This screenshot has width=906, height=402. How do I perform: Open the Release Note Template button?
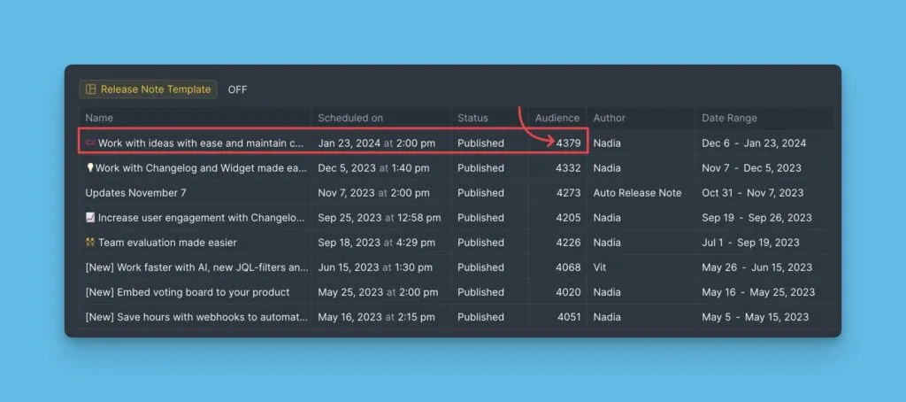point(149,89)
